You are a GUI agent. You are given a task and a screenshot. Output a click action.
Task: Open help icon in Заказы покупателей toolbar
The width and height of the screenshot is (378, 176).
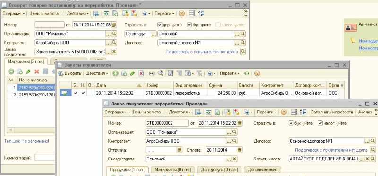pos(257,73)
